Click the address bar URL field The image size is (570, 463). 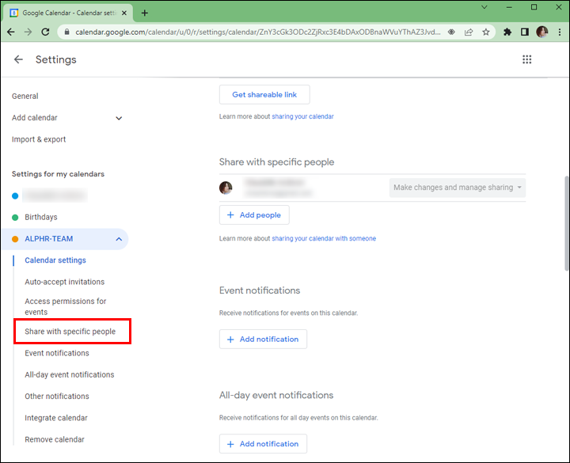[x=253, y=32]
